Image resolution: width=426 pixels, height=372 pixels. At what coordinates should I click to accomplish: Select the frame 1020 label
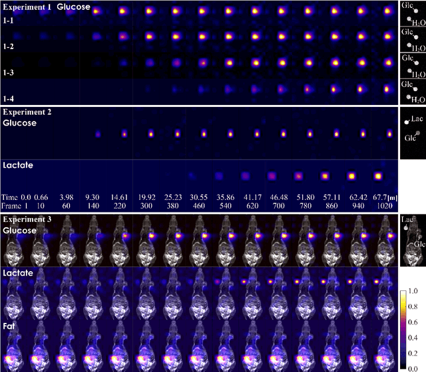point(378,207)
